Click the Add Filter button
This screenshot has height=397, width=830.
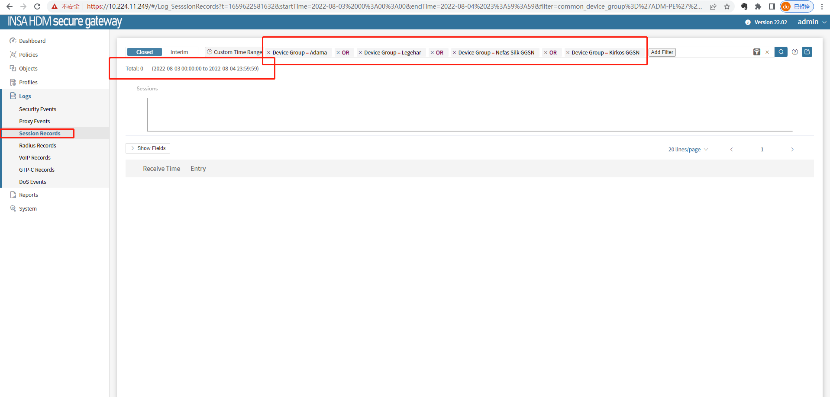pyautogui.click(x=662, y=52)
